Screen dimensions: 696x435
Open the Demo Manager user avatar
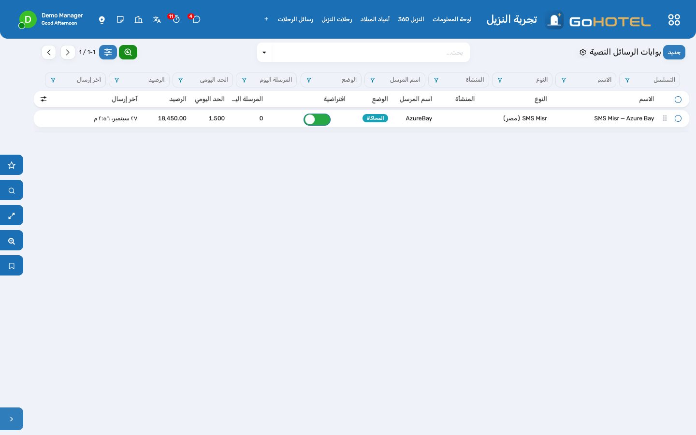click(28, 19)
